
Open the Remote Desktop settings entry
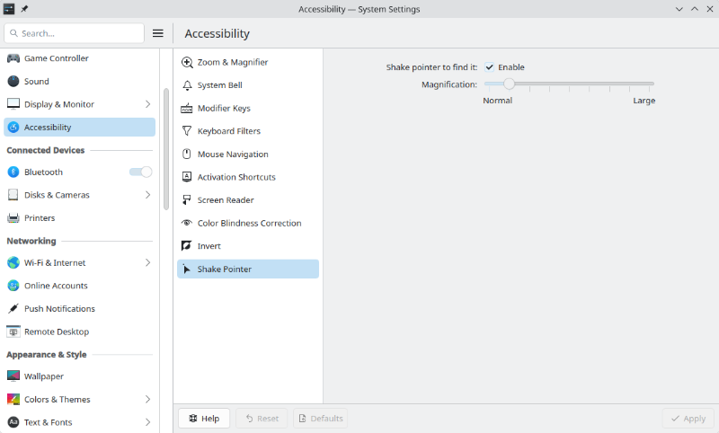(x=56, y=331)
